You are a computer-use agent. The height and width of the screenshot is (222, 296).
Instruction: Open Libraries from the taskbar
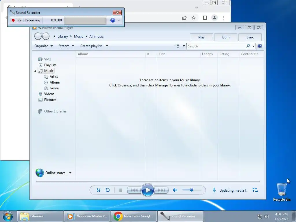(40, 216)
